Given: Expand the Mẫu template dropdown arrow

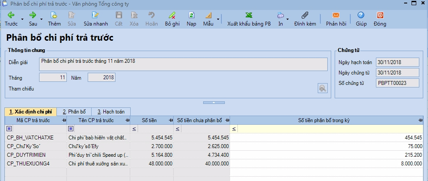Looking at the screenshot, I should click(217, 20).
